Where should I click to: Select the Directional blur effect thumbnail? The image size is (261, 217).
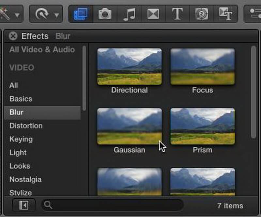click(129, 67)
